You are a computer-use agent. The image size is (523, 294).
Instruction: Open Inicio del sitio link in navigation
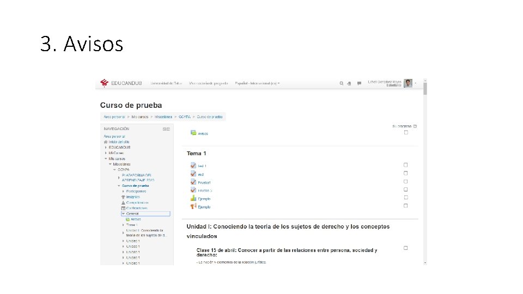[x=119, y=142]
